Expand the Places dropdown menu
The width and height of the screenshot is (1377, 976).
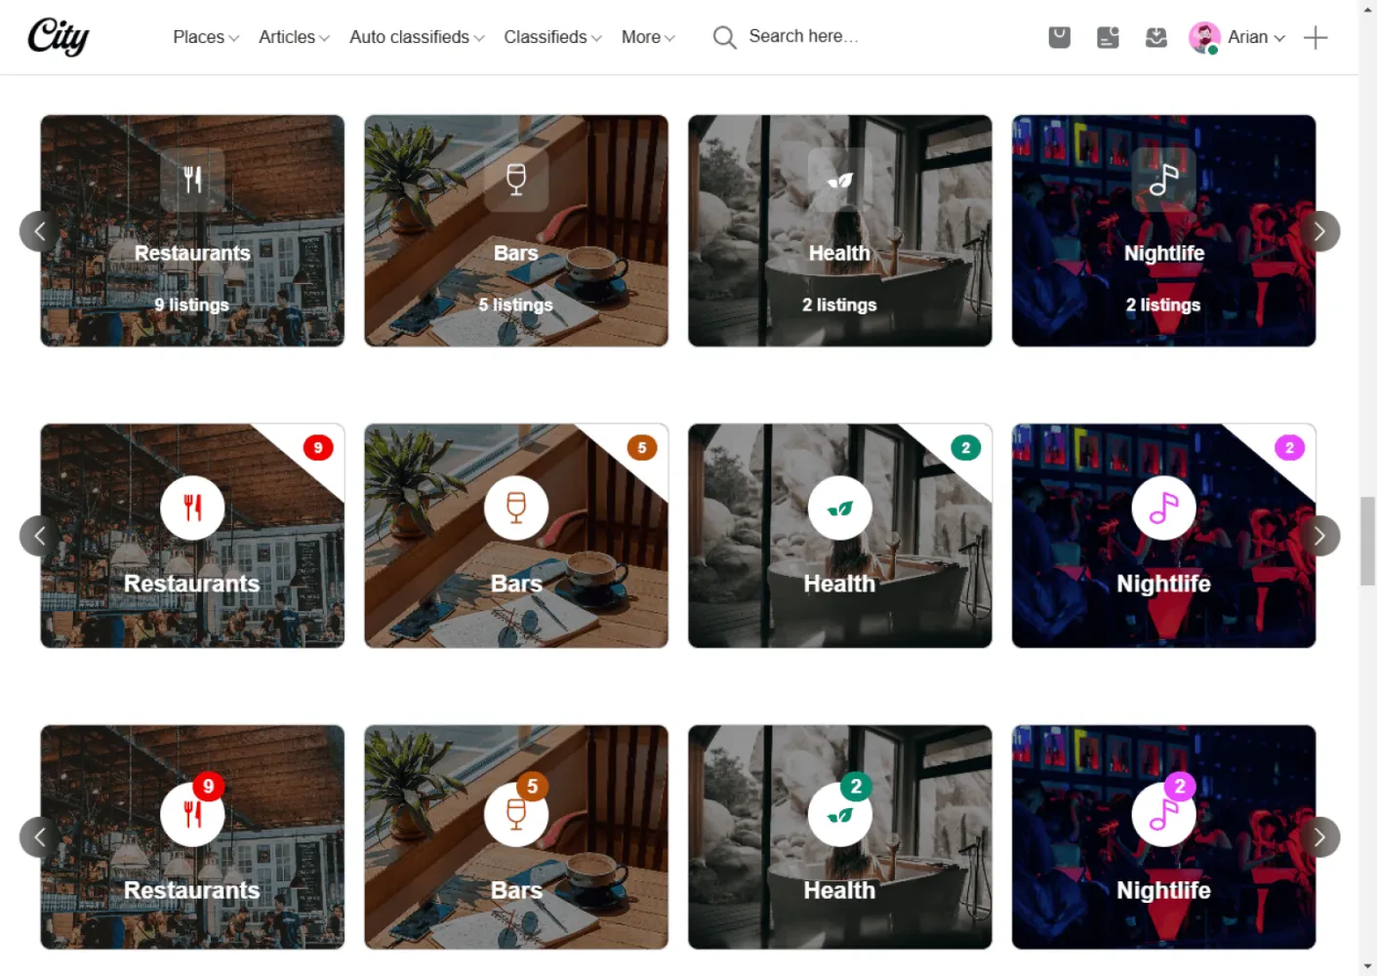pos(206,37)
